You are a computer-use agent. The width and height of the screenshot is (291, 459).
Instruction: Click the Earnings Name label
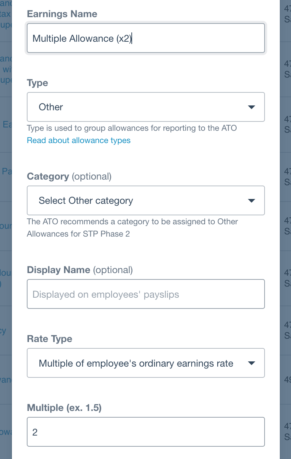(62, 14)
